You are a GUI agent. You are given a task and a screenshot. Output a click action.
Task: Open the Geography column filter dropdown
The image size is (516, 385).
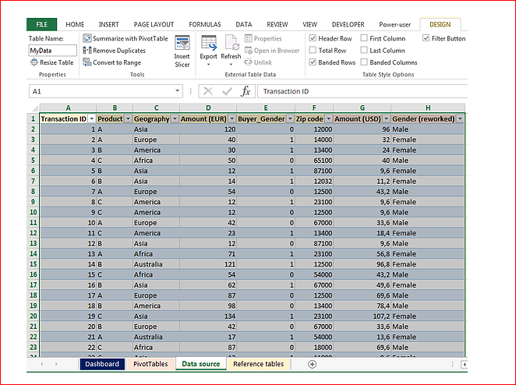tap(175, 118)
